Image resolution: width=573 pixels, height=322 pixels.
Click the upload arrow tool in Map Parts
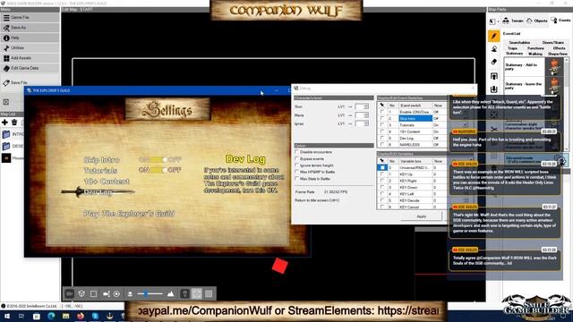coord(494,76)
